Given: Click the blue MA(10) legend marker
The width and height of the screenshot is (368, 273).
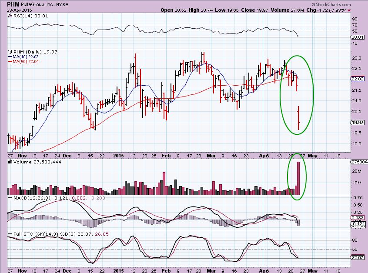Looking at the screenshot, I should (x=10, y=57).
